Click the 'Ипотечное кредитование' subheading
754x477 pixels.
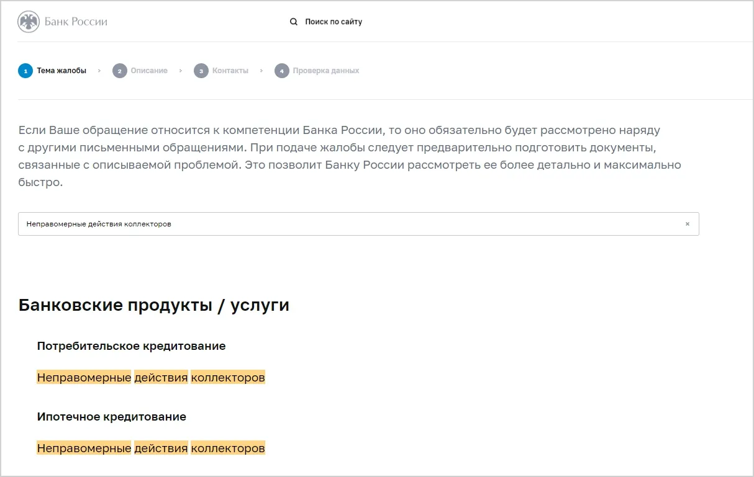click(x=112, y=417)
